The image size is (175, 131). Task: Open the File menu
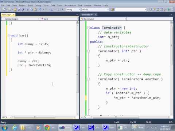point(3,5)
